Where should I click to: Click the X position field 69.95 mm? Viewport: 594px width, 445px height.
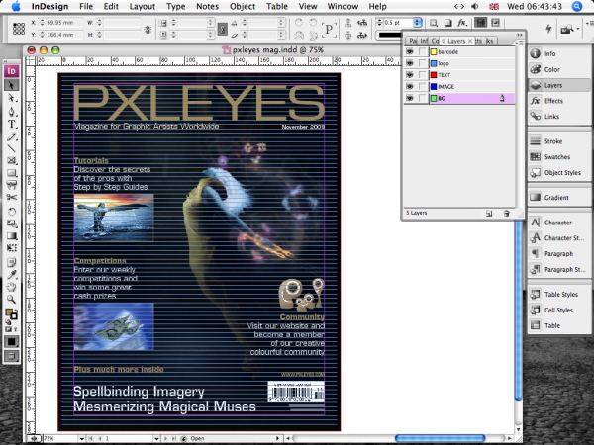63,23
